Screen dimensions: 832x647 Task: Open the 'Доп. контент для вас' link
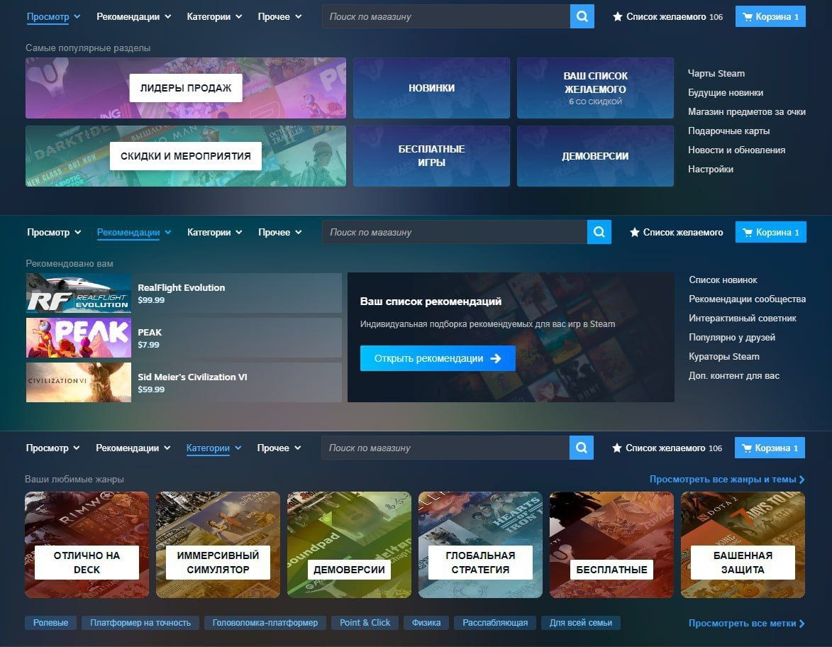click(734, 375)
